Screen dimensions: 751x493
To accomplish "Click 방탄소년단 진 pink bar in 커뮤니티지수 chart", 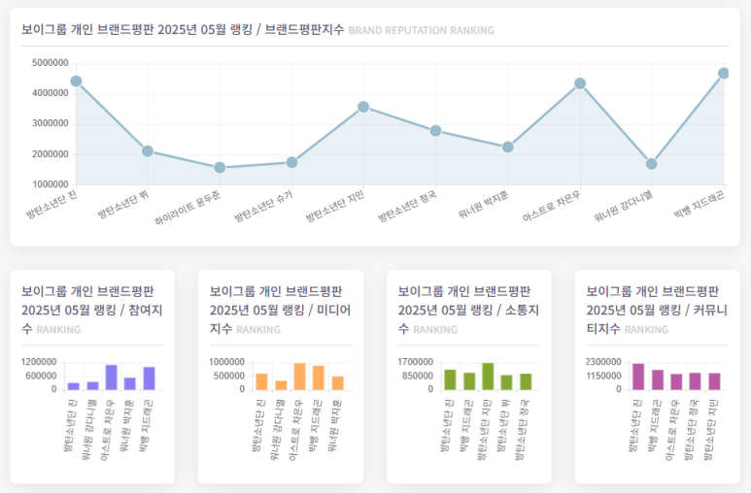I will [638, 377].
